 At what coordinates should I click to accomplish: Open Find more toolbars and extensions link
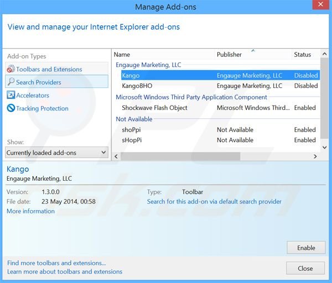coord(56,263)
